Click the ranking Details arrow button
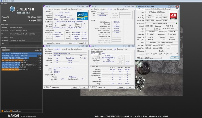Viewport: 202px width, 118px height. coord(40,50)
